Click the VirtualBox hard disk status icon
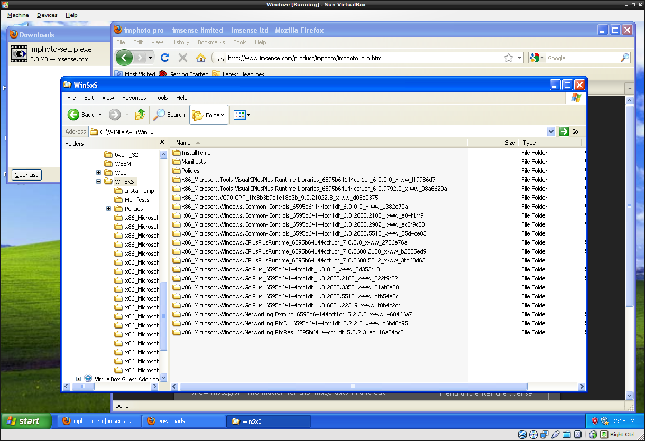 click(522, 435)
